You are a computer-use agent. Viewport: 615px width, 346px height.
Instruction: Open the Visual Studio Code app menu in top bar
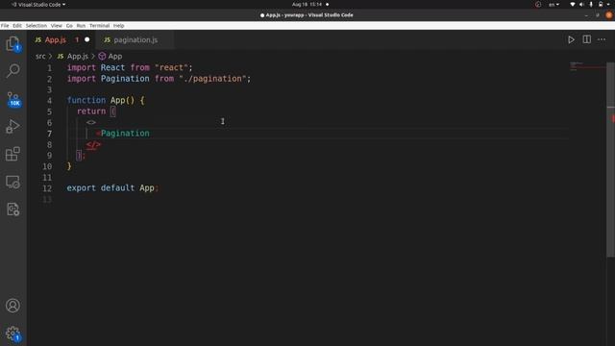38,4
